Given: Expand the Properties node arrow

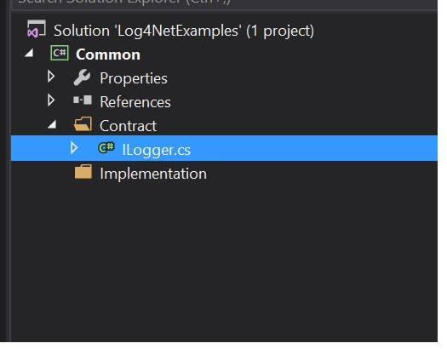Looking at the screenshot, I should pyautogui.click(x=51, y=77).
